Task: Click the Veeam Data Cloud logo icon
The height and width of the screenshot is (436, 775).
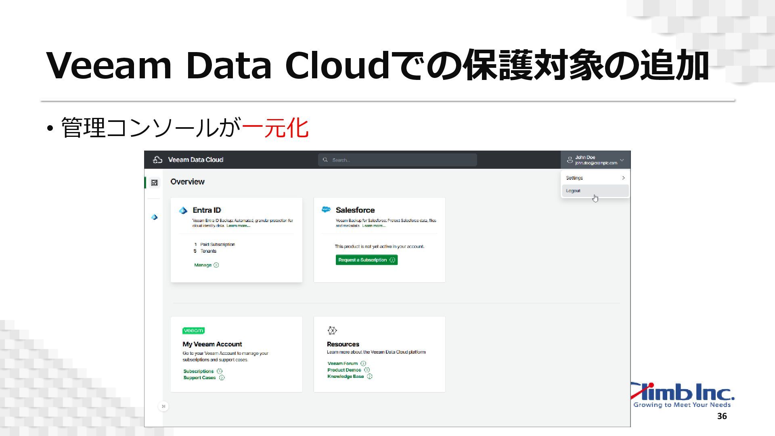Action: (x=157, y=160)
